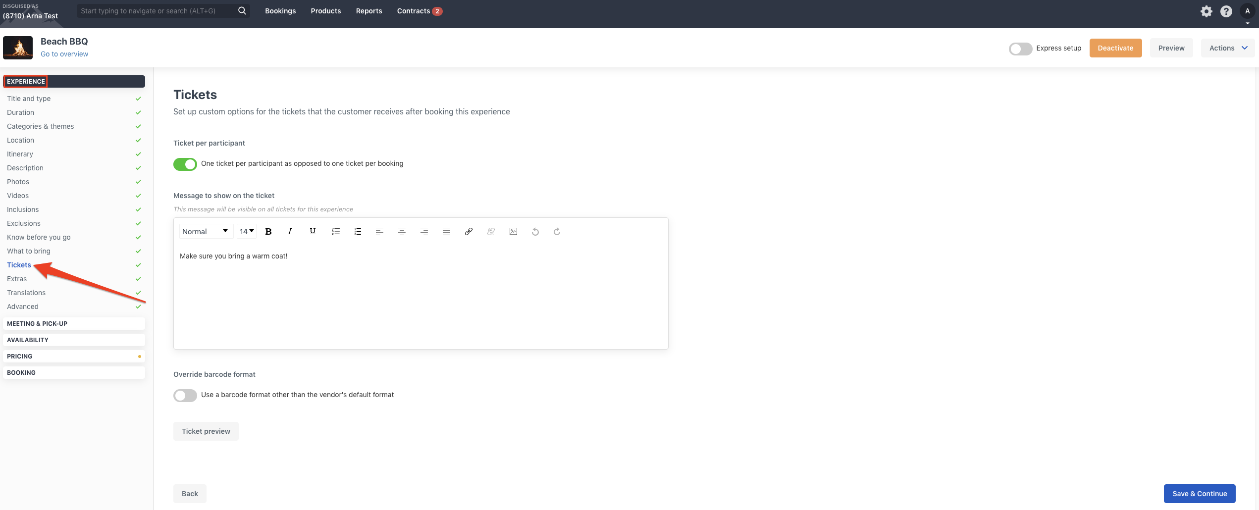Expand the MEETING & PICK-UP section
This screenshot has height=510, width=1259.
pos(74,323)
